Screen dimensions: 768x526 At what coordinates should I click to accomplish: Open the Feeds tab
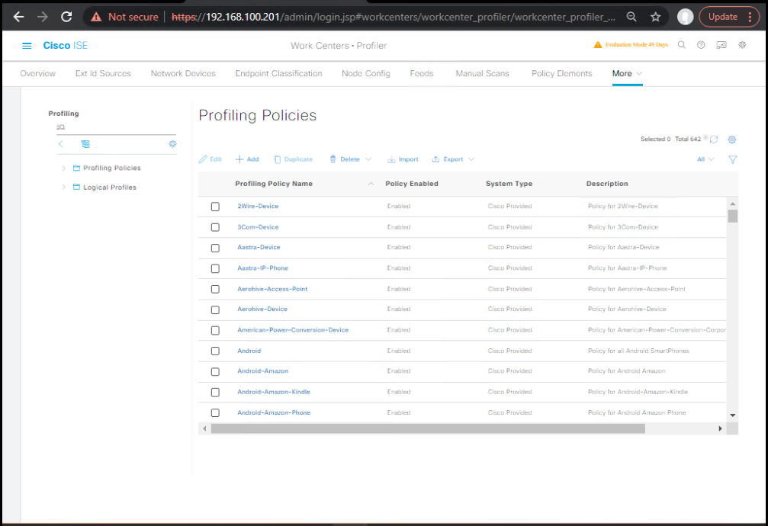pos(422,73)
